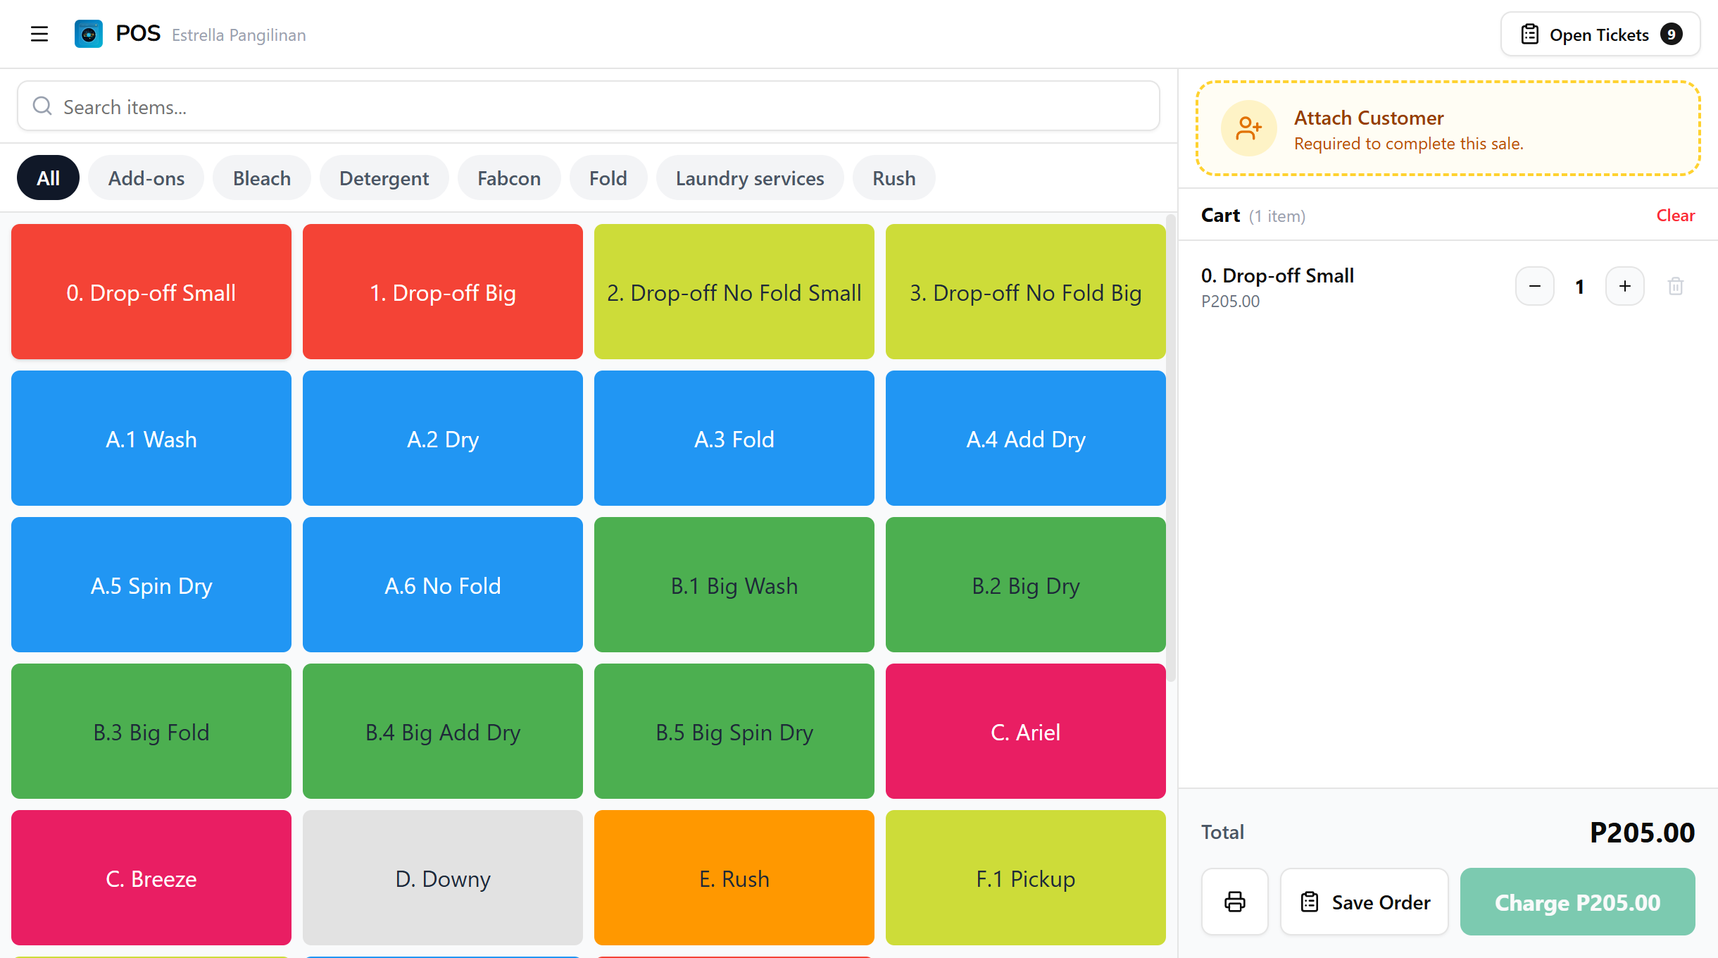Add A.6 No Fold item
This screenshot has width=1718, height=958.
point(443,585)
